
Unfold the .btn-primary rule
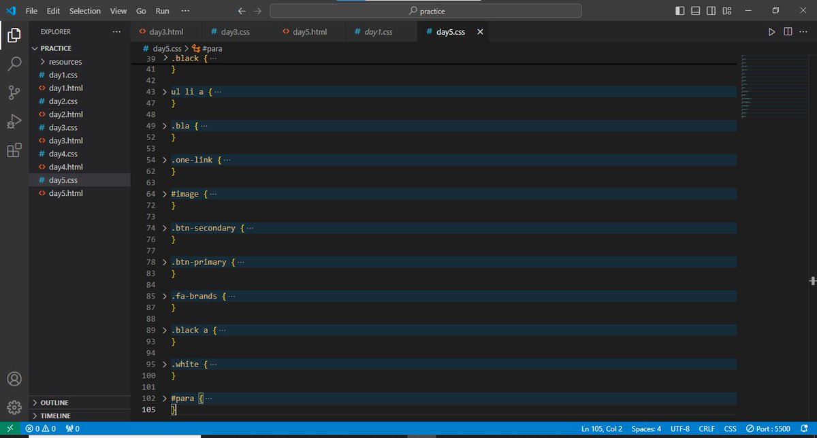165,262
